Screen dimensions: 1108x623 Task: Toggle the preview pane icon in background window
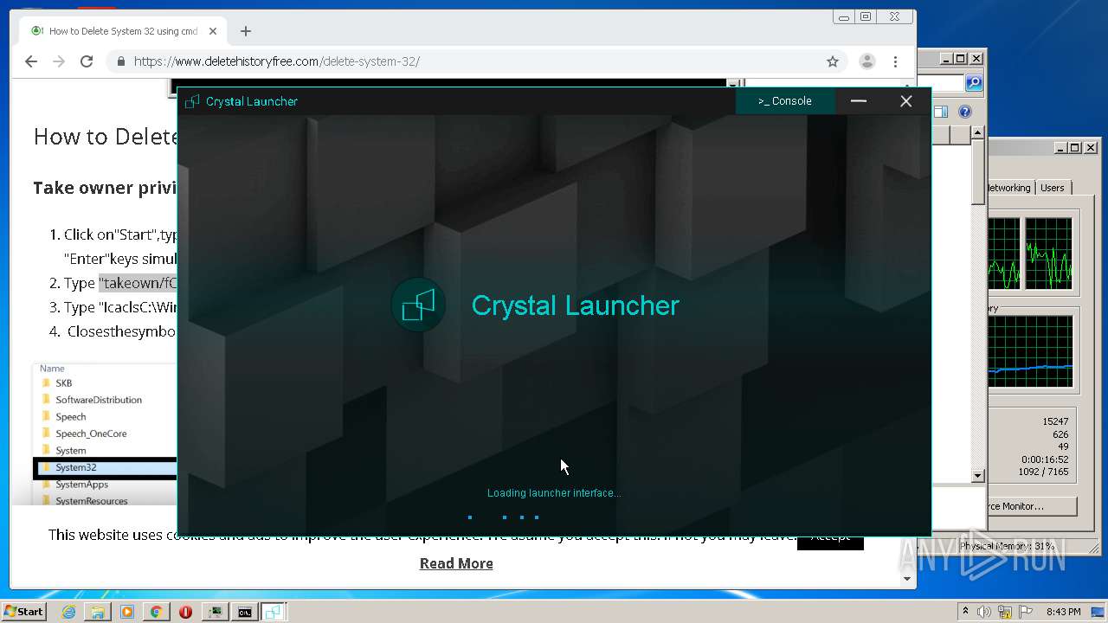click(x=941, y=112)
